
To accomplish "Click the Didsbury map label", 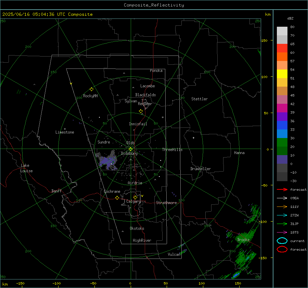I will pyautogui.click(x=129, y=153).
